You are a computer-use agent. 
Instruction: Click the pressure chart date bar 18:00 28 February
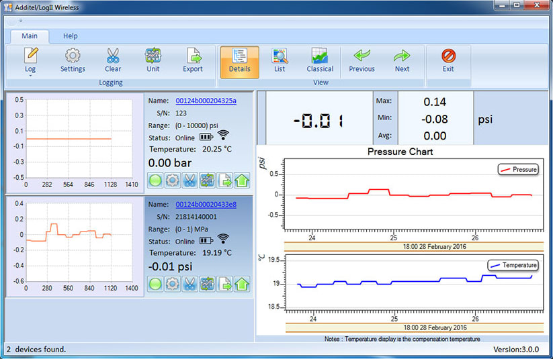414,246
